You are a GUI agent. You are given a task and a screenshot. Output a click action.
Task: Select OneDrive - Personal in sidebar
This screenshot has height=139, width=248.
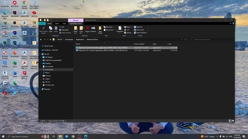coord(51,50)
